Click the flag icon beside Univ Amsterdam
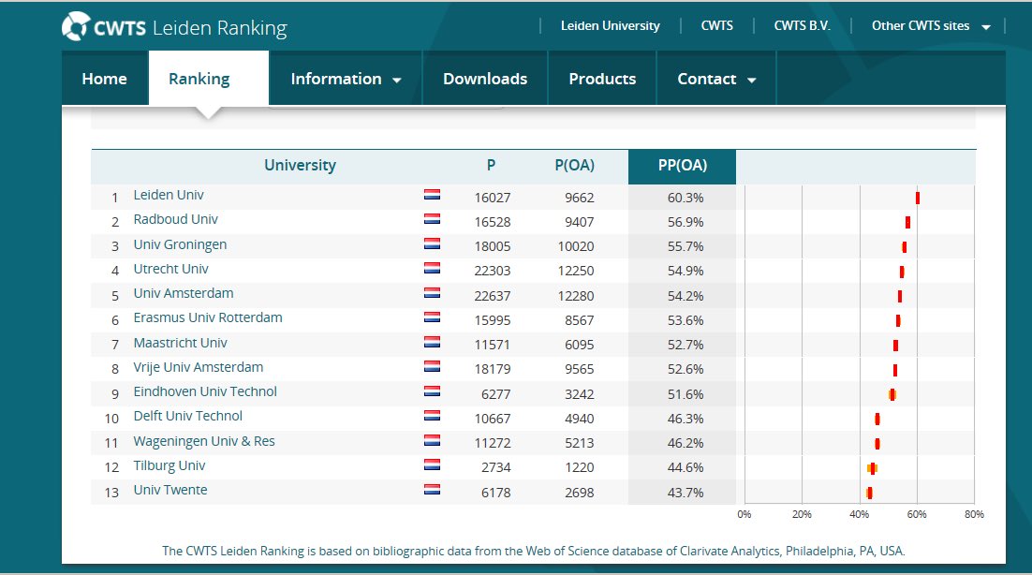1032x575 pixels. pos(432,293)
